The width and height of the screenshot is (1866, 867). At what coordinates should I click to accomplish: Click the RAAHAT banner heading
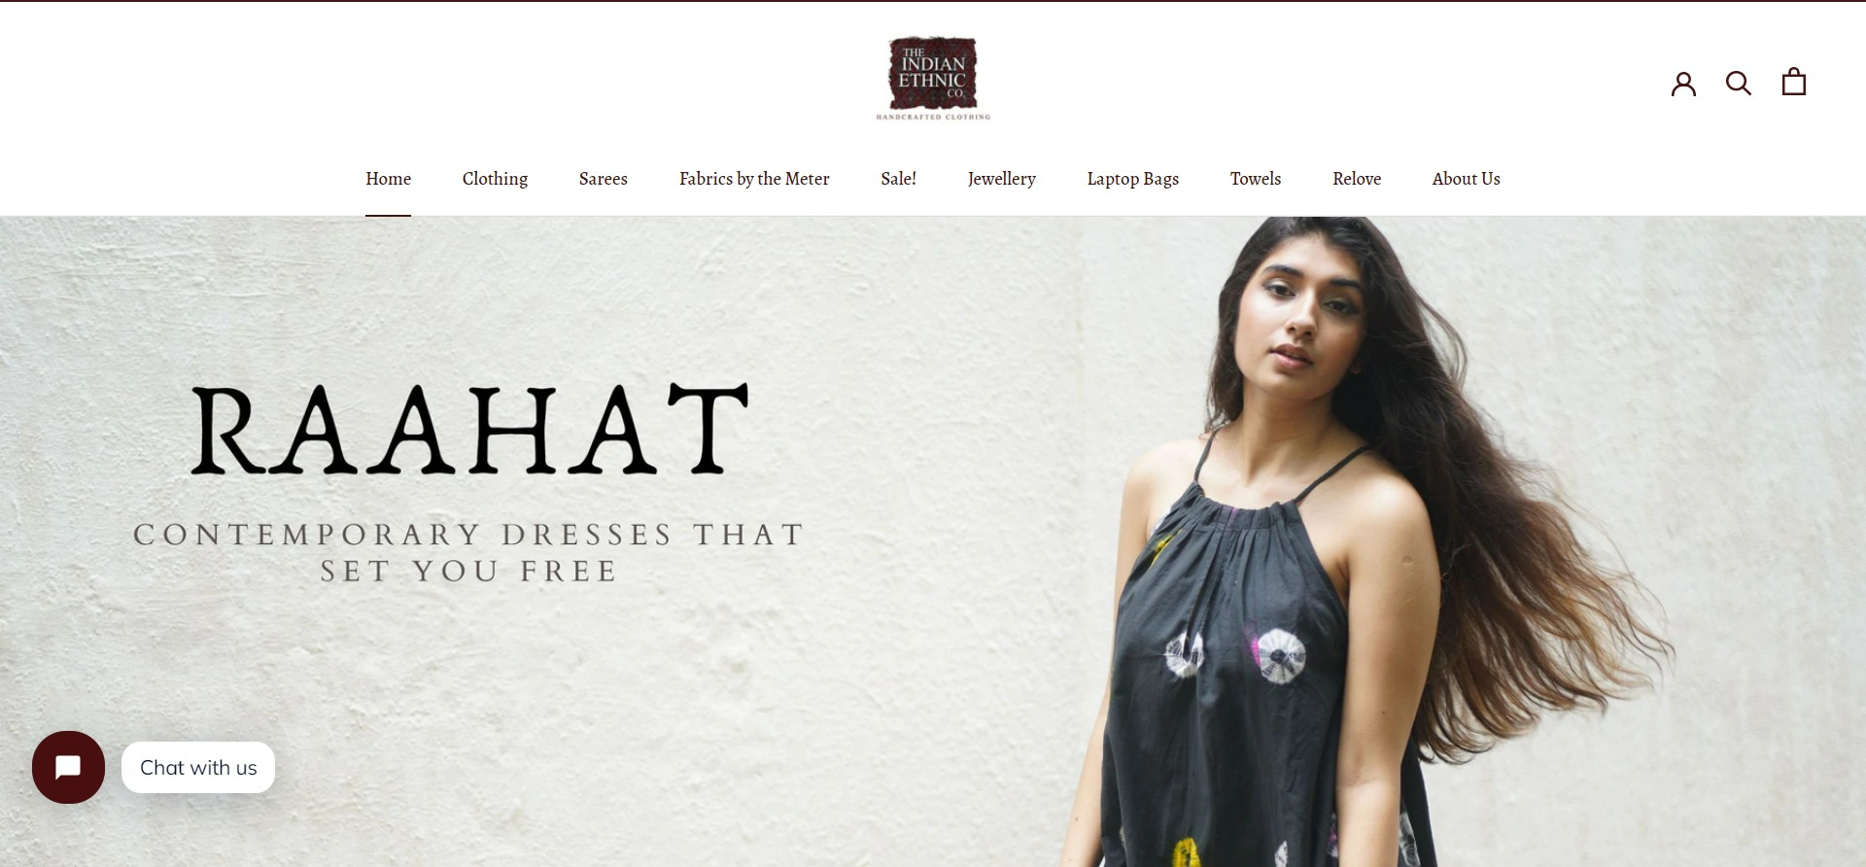click(469, 429)
